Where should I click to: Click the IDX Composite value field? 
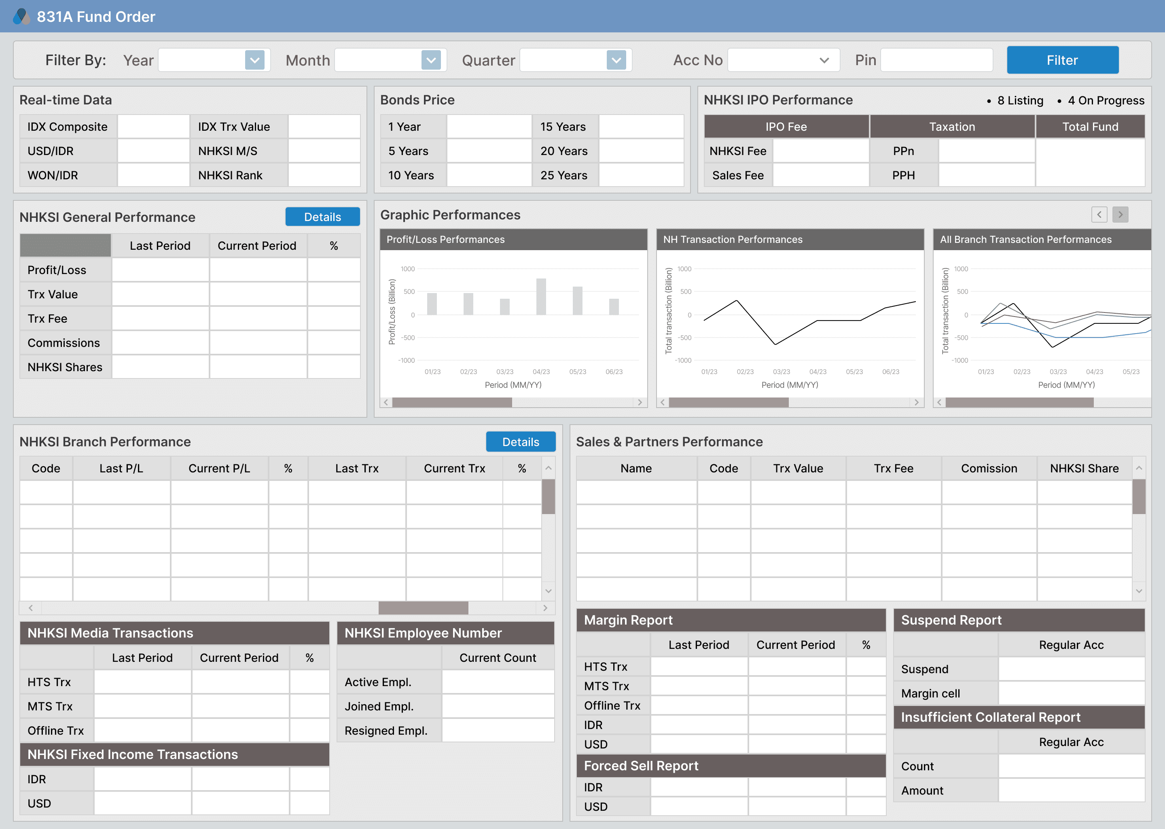(154, 127)
